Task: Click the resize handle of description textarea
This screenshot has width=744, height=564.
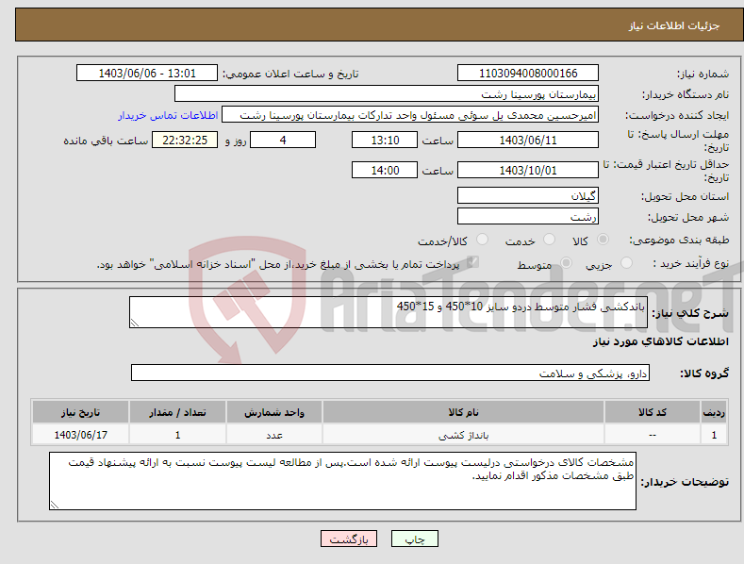Action: (x=135, y=323)
